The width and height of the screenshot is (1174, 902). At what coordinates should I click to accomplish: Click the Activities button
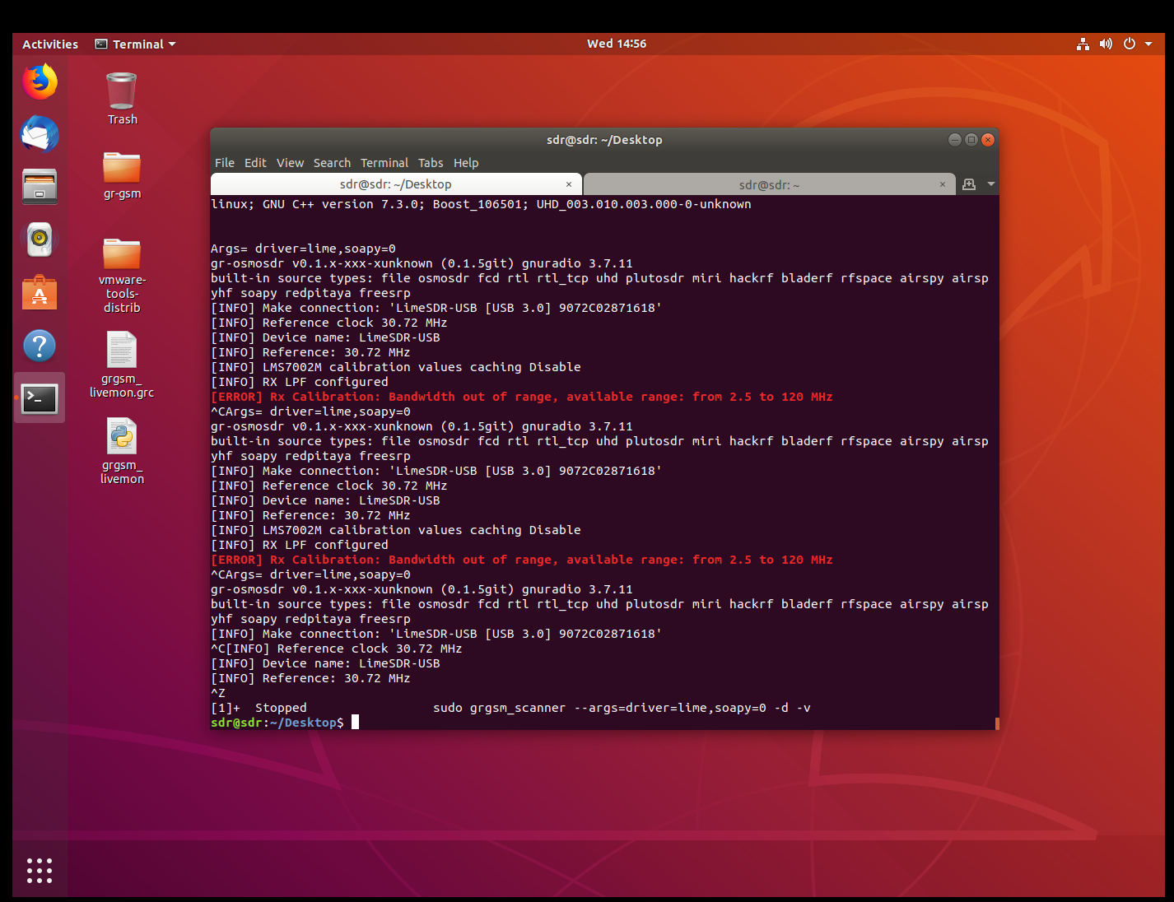[50, 44]
